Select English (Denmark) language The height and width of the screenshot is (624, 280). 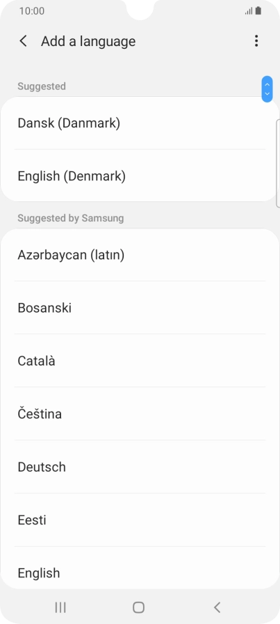pos(140,175)
